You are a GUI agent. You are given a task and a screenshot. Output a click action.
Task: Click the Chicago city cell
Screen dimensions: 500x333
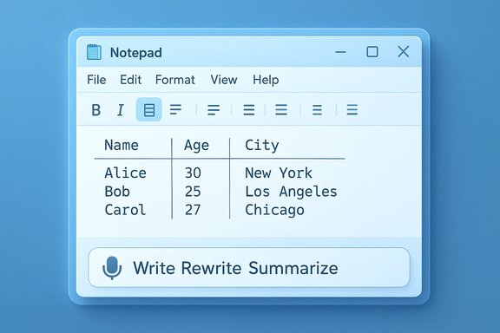click(274, 211)
